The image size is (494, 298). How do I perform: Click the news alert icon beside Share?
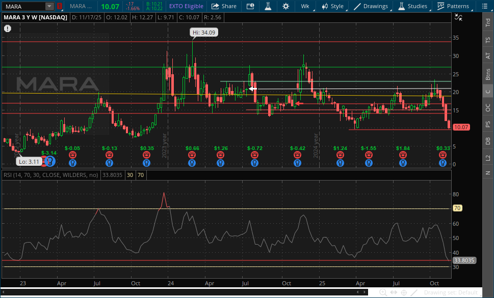pyautogui.click(x=250, y=6)
